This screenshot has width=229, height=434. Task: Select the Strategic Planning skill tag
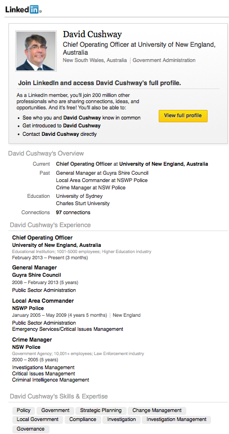pos(101,410)
